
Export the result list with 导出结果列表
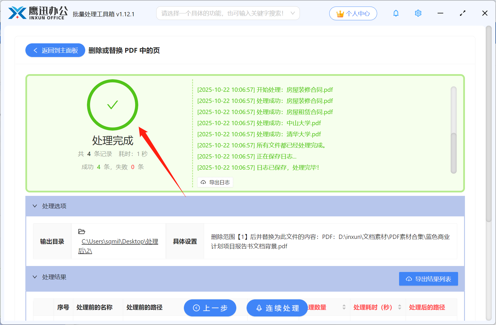(x=428, y=279)
